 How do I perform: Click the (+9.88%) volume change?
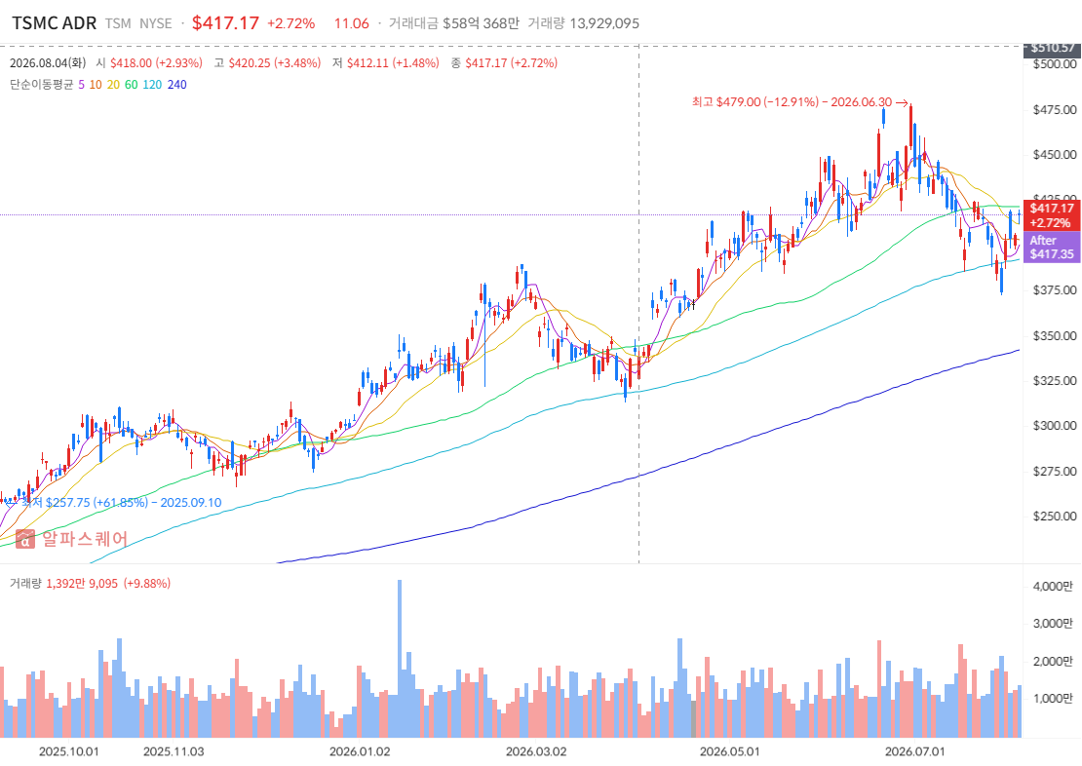point(147,583)
